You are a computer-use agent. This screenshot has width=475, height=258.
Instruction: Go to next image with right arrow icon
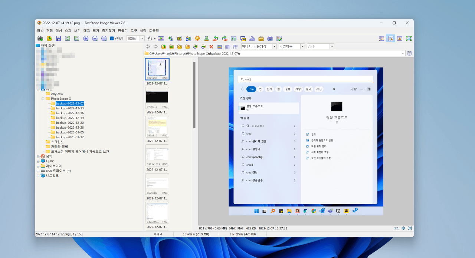(x=76, y=38)
